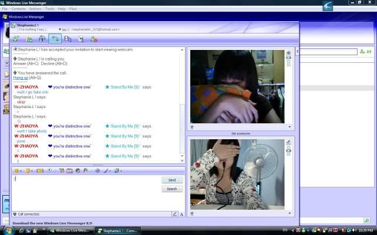The width and height of the screenshot is (377, 235).
Task: Click the voice clip icon
Action: pos(49,170)
